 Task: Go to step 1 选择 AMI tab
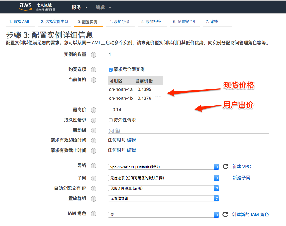pyautogui.click(x=19, y=22)
